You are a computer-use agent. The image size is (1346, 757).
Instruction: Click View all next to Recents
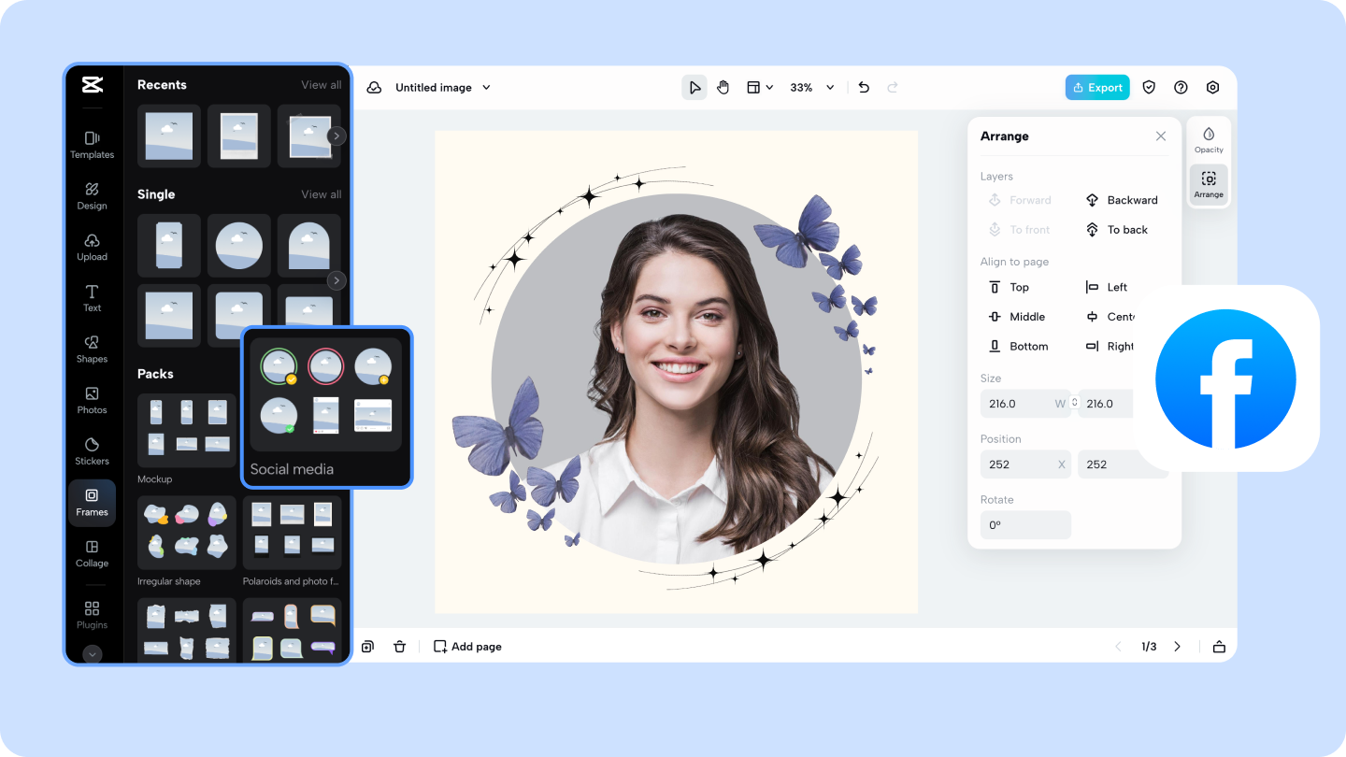point(321,84)
